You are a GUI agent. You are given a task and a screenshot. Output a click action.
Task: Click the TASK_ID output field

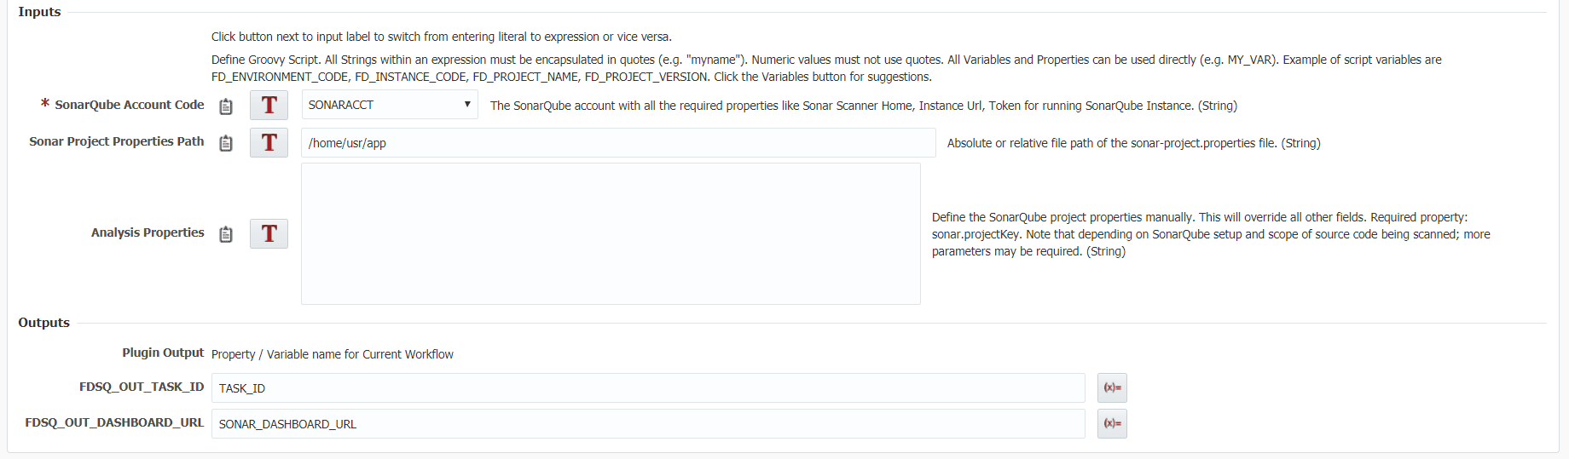pos(648,387)
